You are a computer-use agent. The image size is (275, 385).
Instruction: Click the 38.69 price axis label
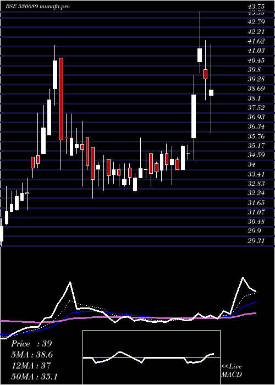[x=256, y=89]
